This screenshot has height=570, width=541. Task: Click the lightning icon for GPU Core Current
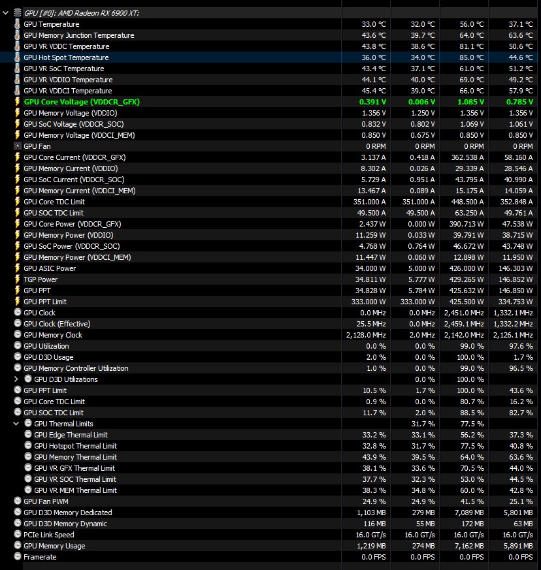coord(17,157)
